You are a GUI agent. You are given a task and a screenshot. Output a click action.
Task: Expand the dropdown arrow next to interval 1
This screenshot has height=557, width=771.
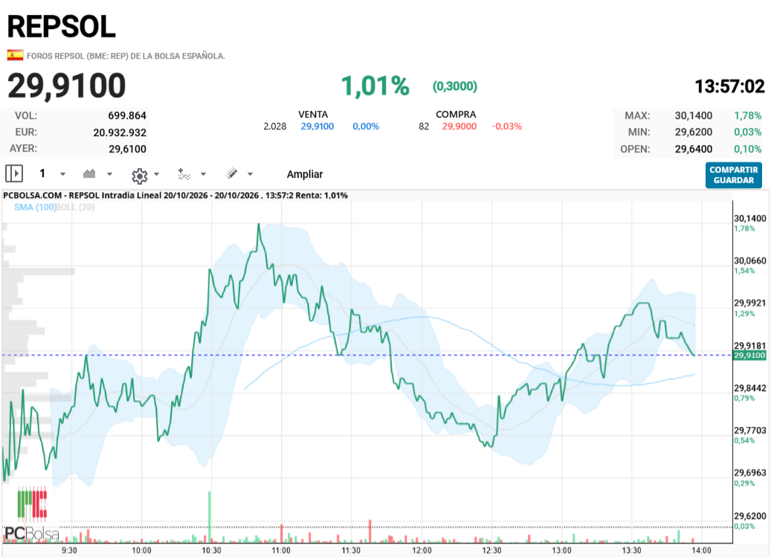(x=62, y=174)
